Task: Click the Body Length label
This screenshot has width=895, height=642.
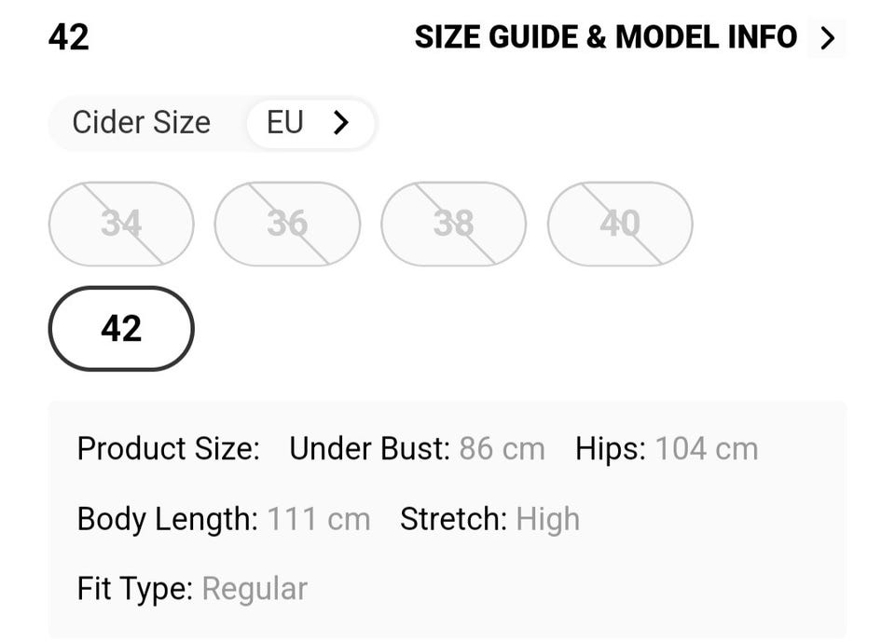Action: 167,519
